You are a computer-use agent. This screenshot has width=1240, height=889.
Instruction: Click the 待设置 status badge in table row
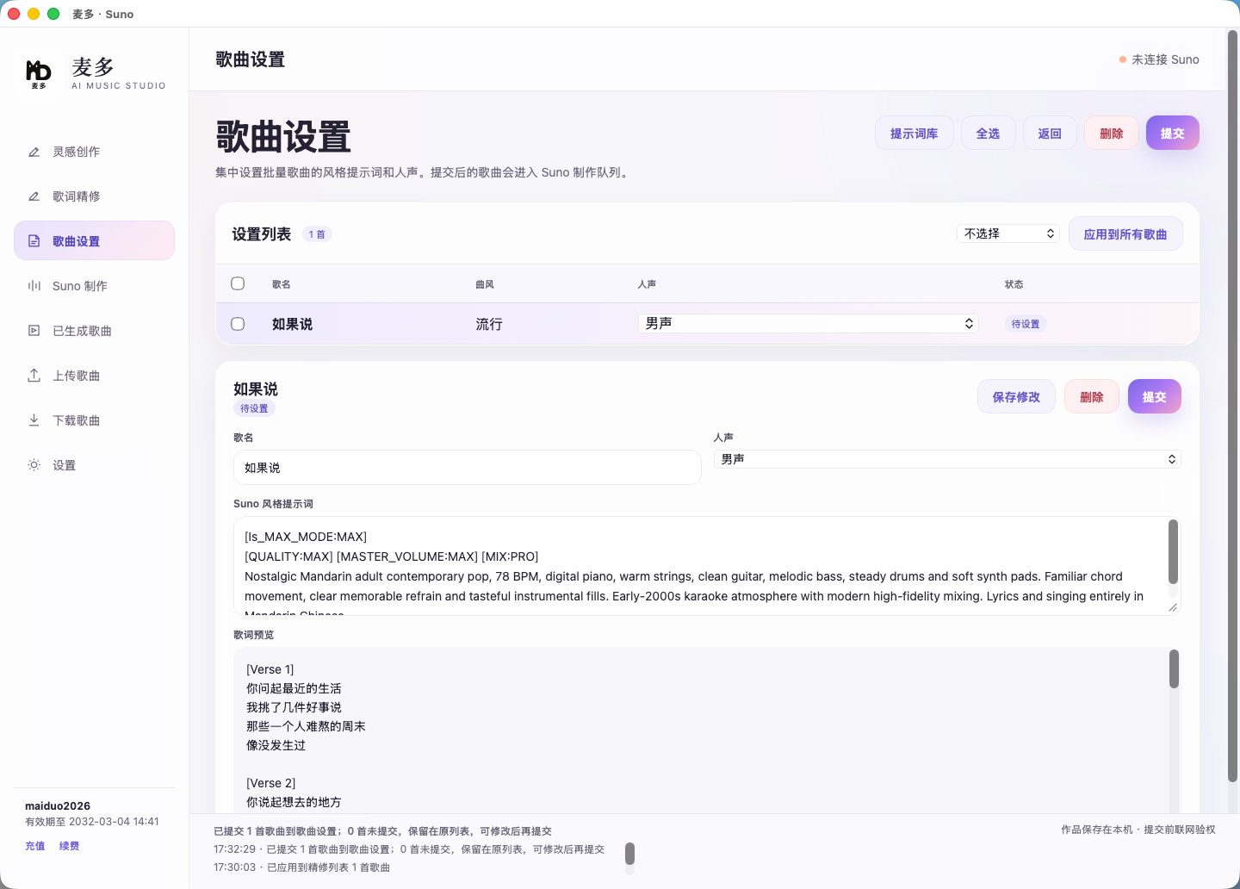(x=1026, y=324)
